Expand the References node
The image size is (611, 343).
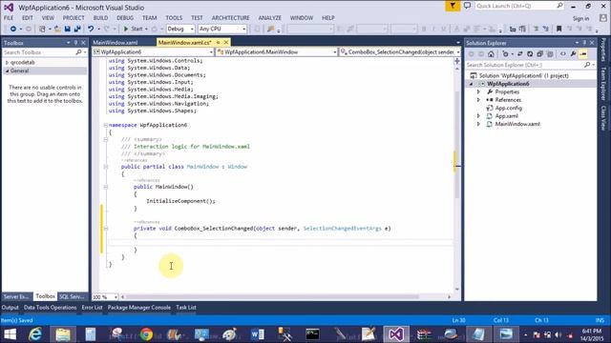click(x=478, y=100)
